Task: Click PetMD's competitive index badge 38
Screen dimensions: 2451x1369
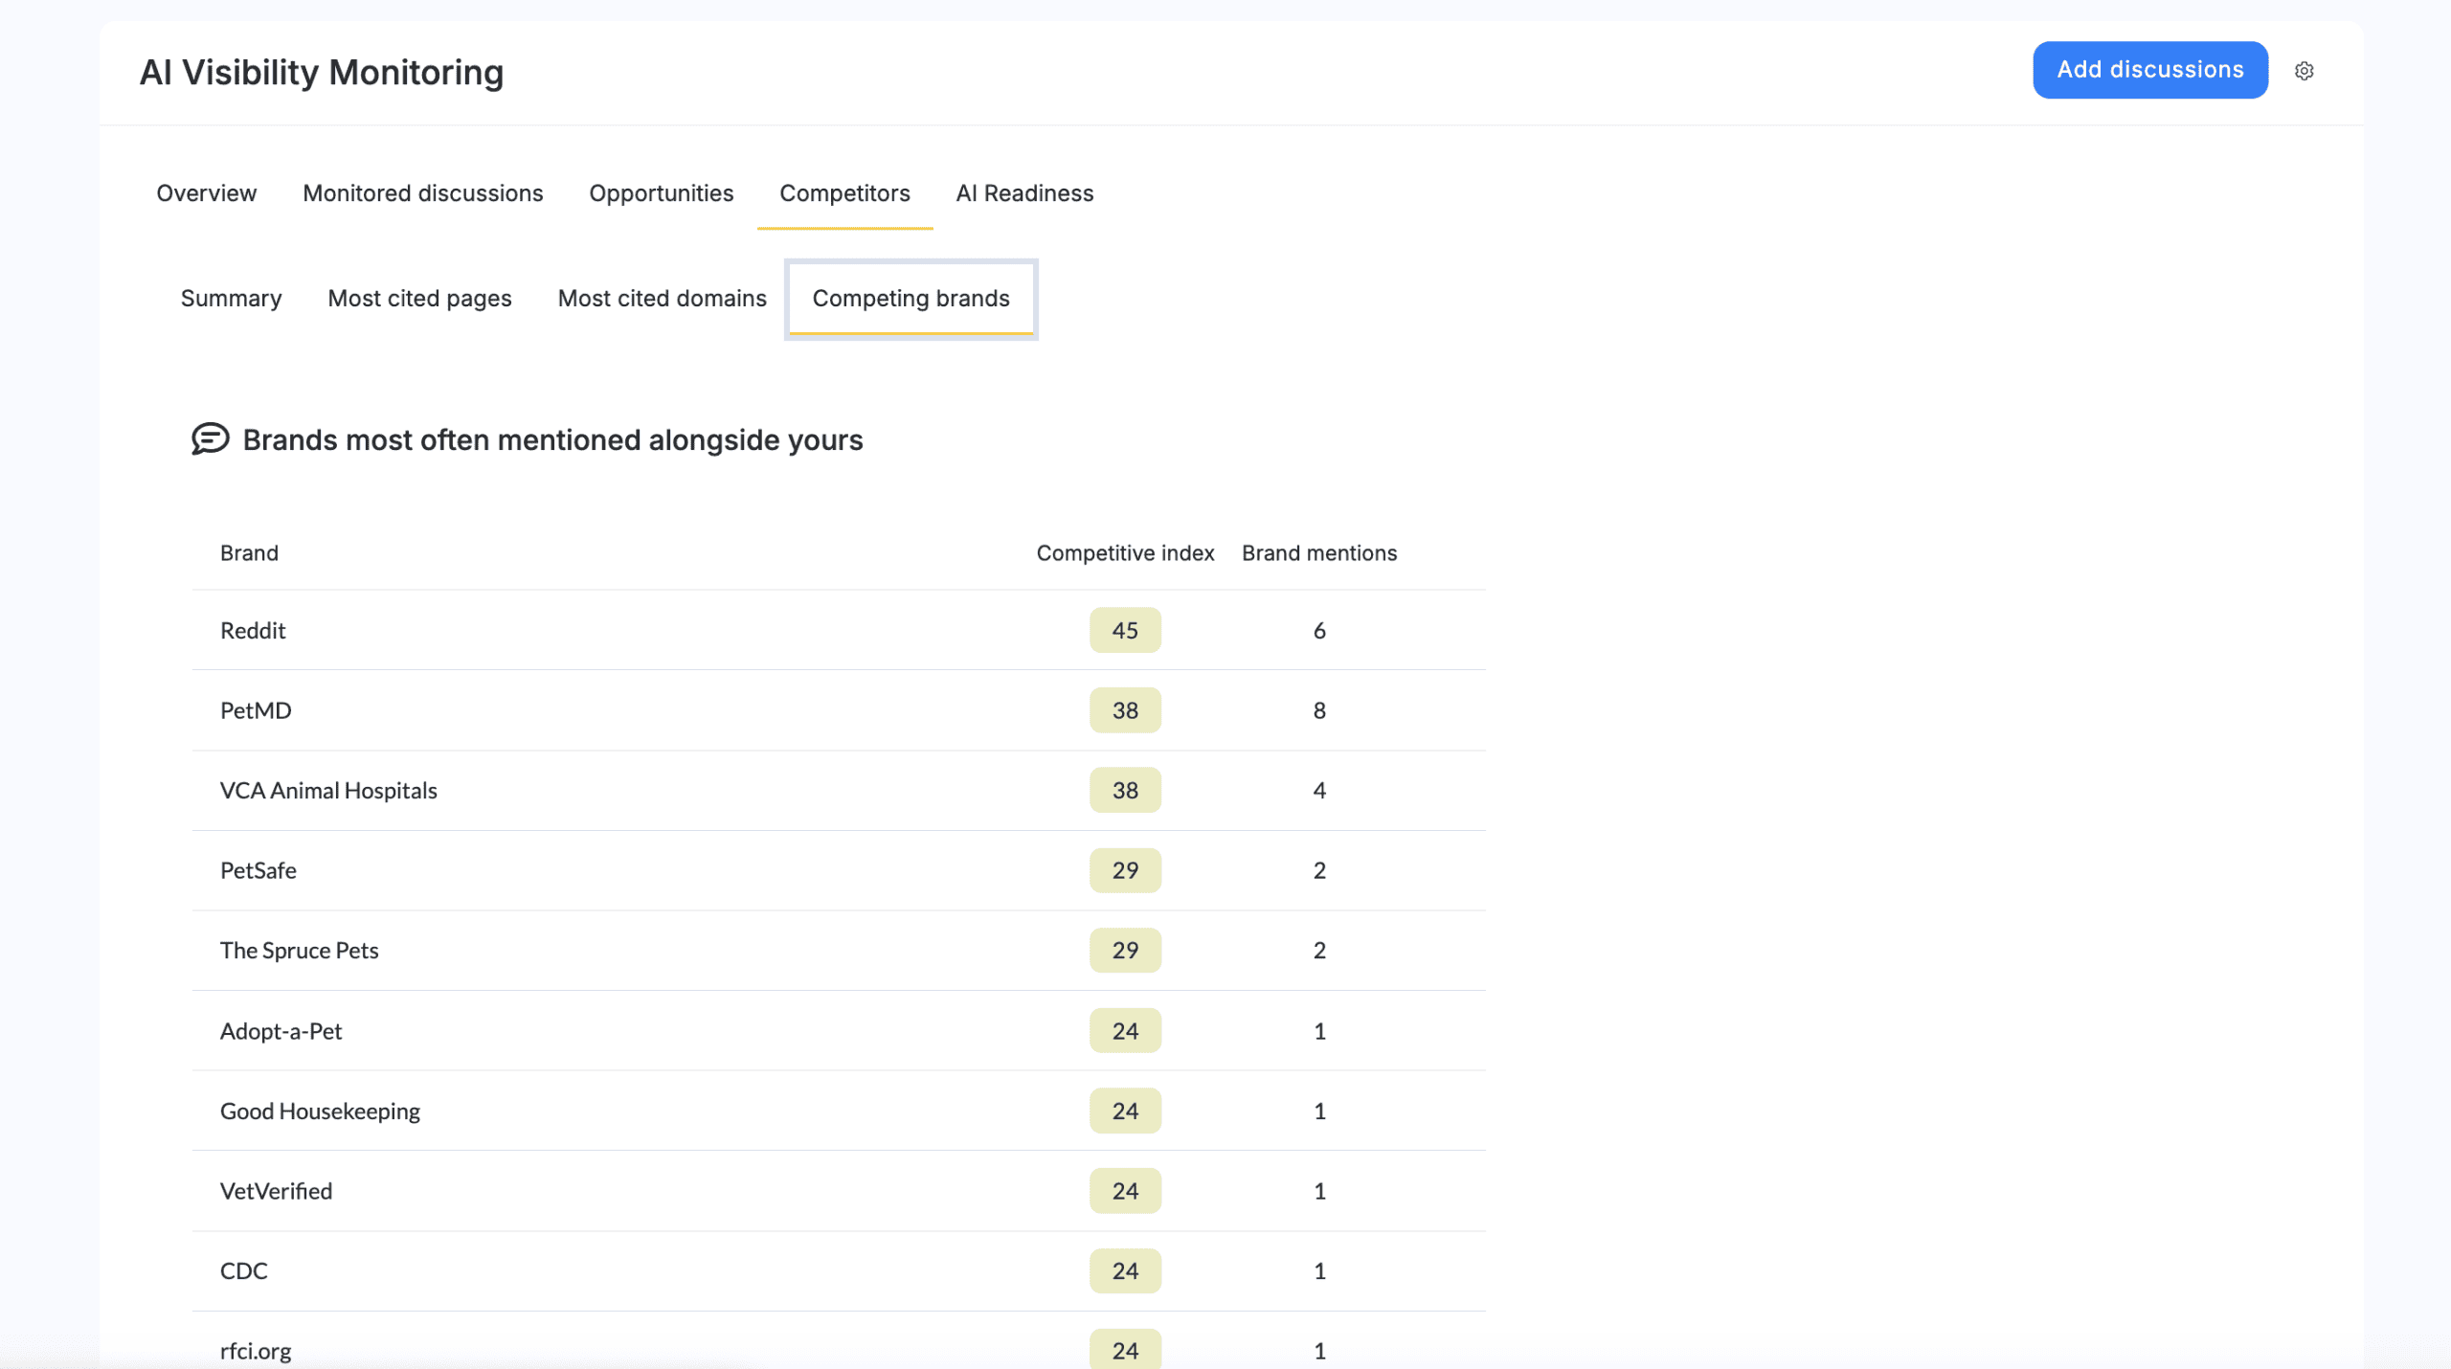Action: pos(1125,710)
